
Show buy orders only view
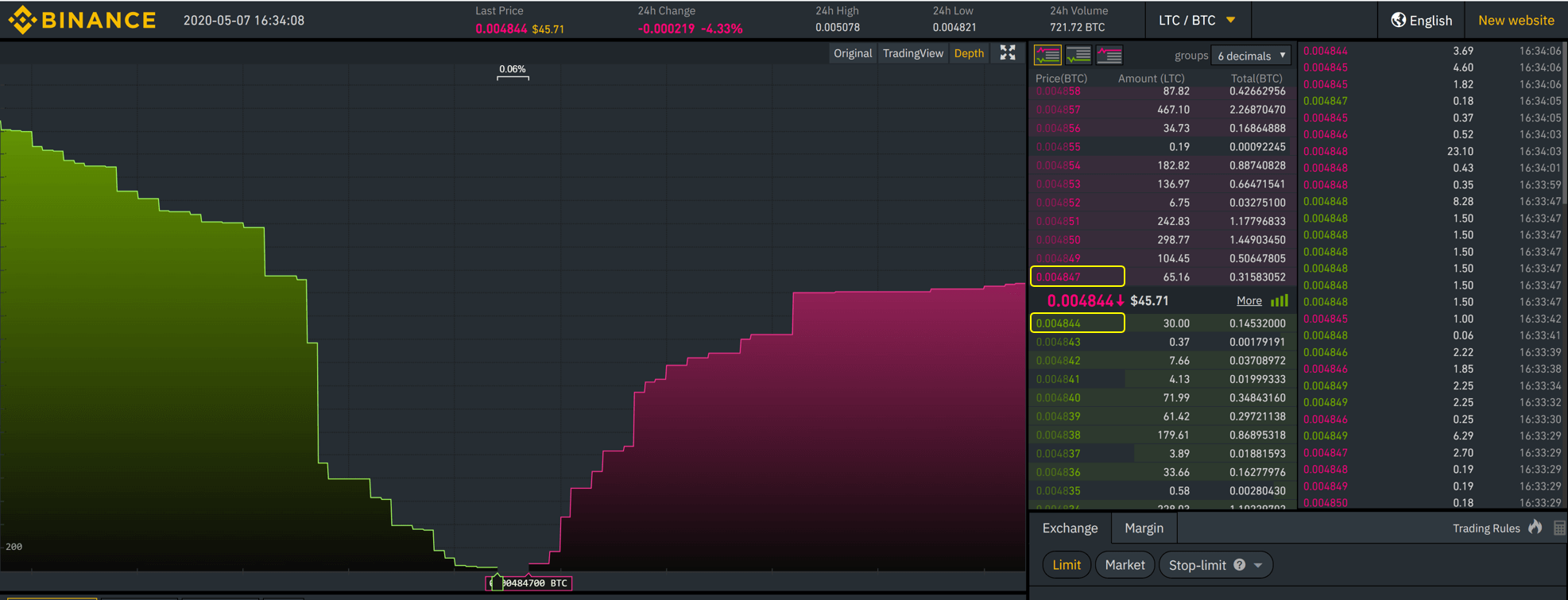tap(1078, 55)
